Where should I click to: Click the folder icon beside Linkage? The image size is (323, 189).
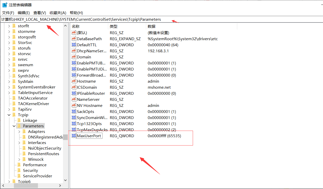19,120
